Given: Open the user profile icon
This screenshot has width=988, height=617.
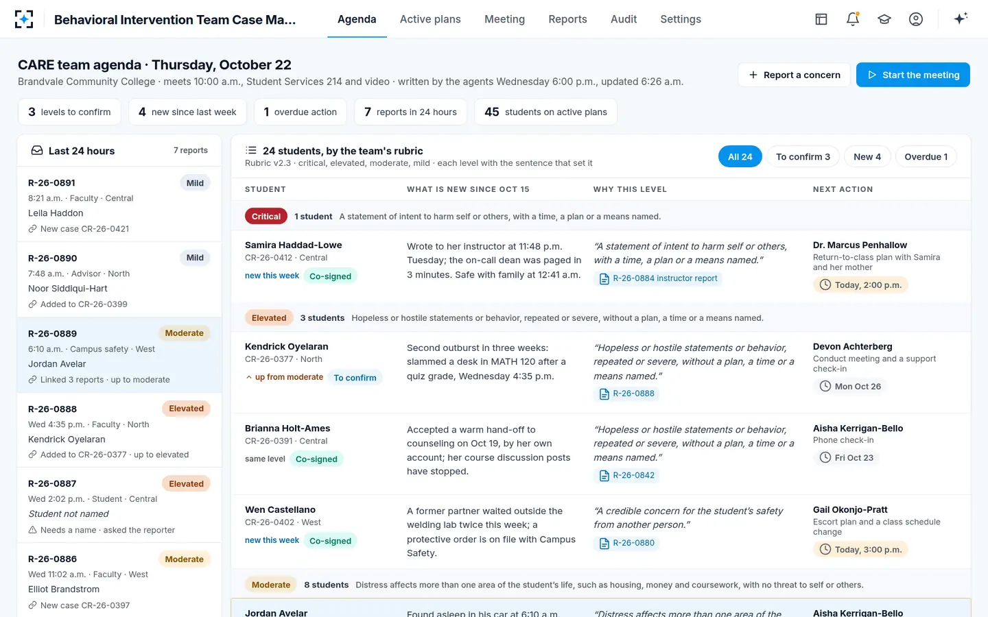Looking at the screenshot, I should coord(916,19).
